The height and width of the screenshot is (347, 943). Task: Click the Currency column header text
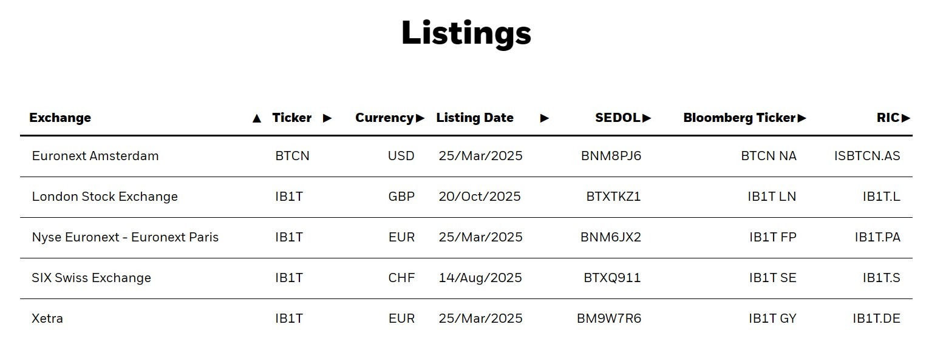pyautogui.click(x=384, y=118)
